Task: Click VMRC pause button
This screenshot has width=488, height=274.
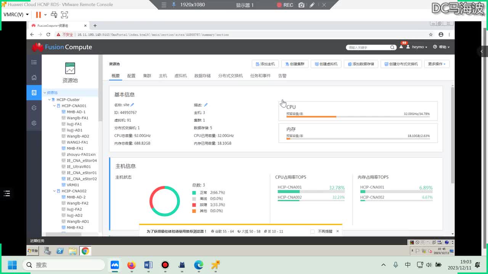Action: (x=38, y=15)
